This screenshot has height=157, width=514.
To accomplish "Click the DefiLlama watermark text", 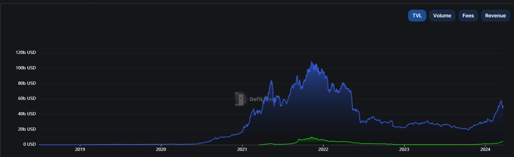I will [x=261, y=99].
